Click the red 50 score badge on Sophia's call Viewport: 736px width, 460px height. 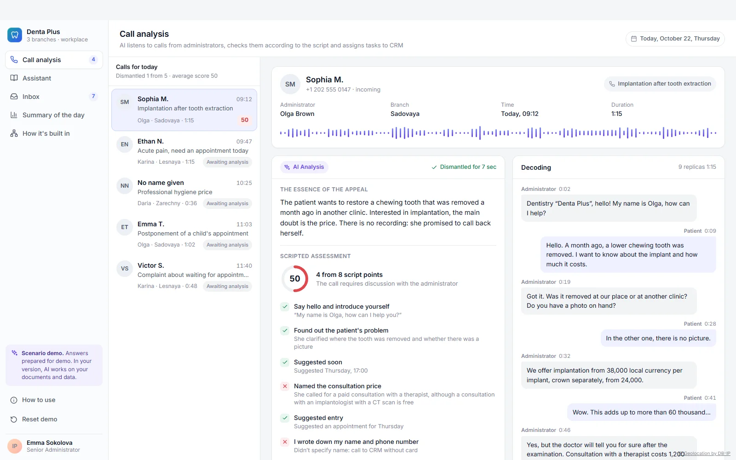(245, 120)
